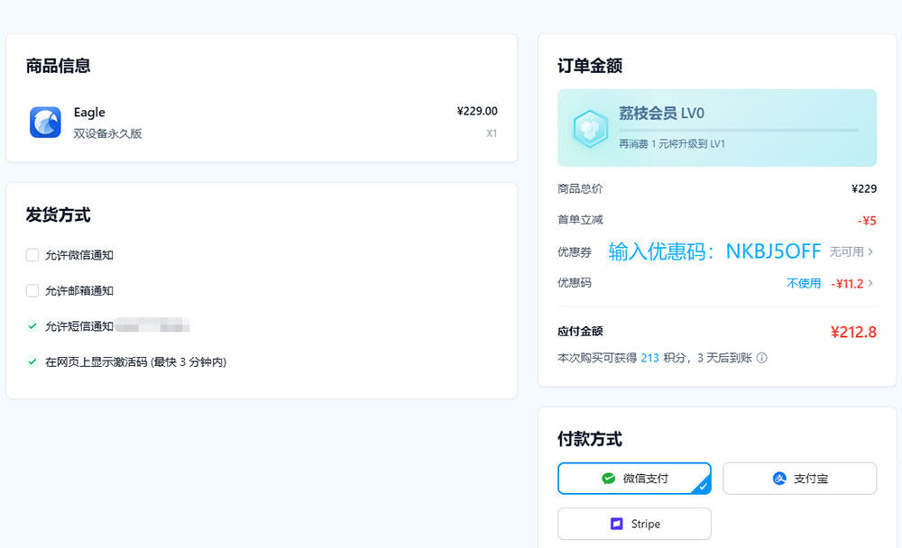Click the 首单立减 -¥5 discount value
902x548 pixels.
(x=867, y=221)
